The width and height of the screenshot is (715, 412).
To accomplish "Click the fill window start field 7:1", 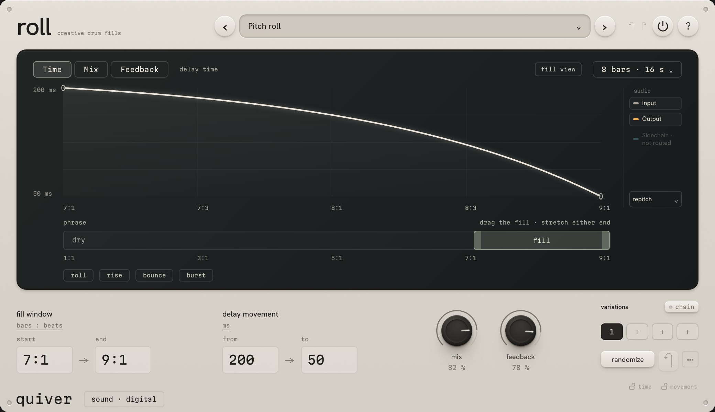I will point(45,360).
